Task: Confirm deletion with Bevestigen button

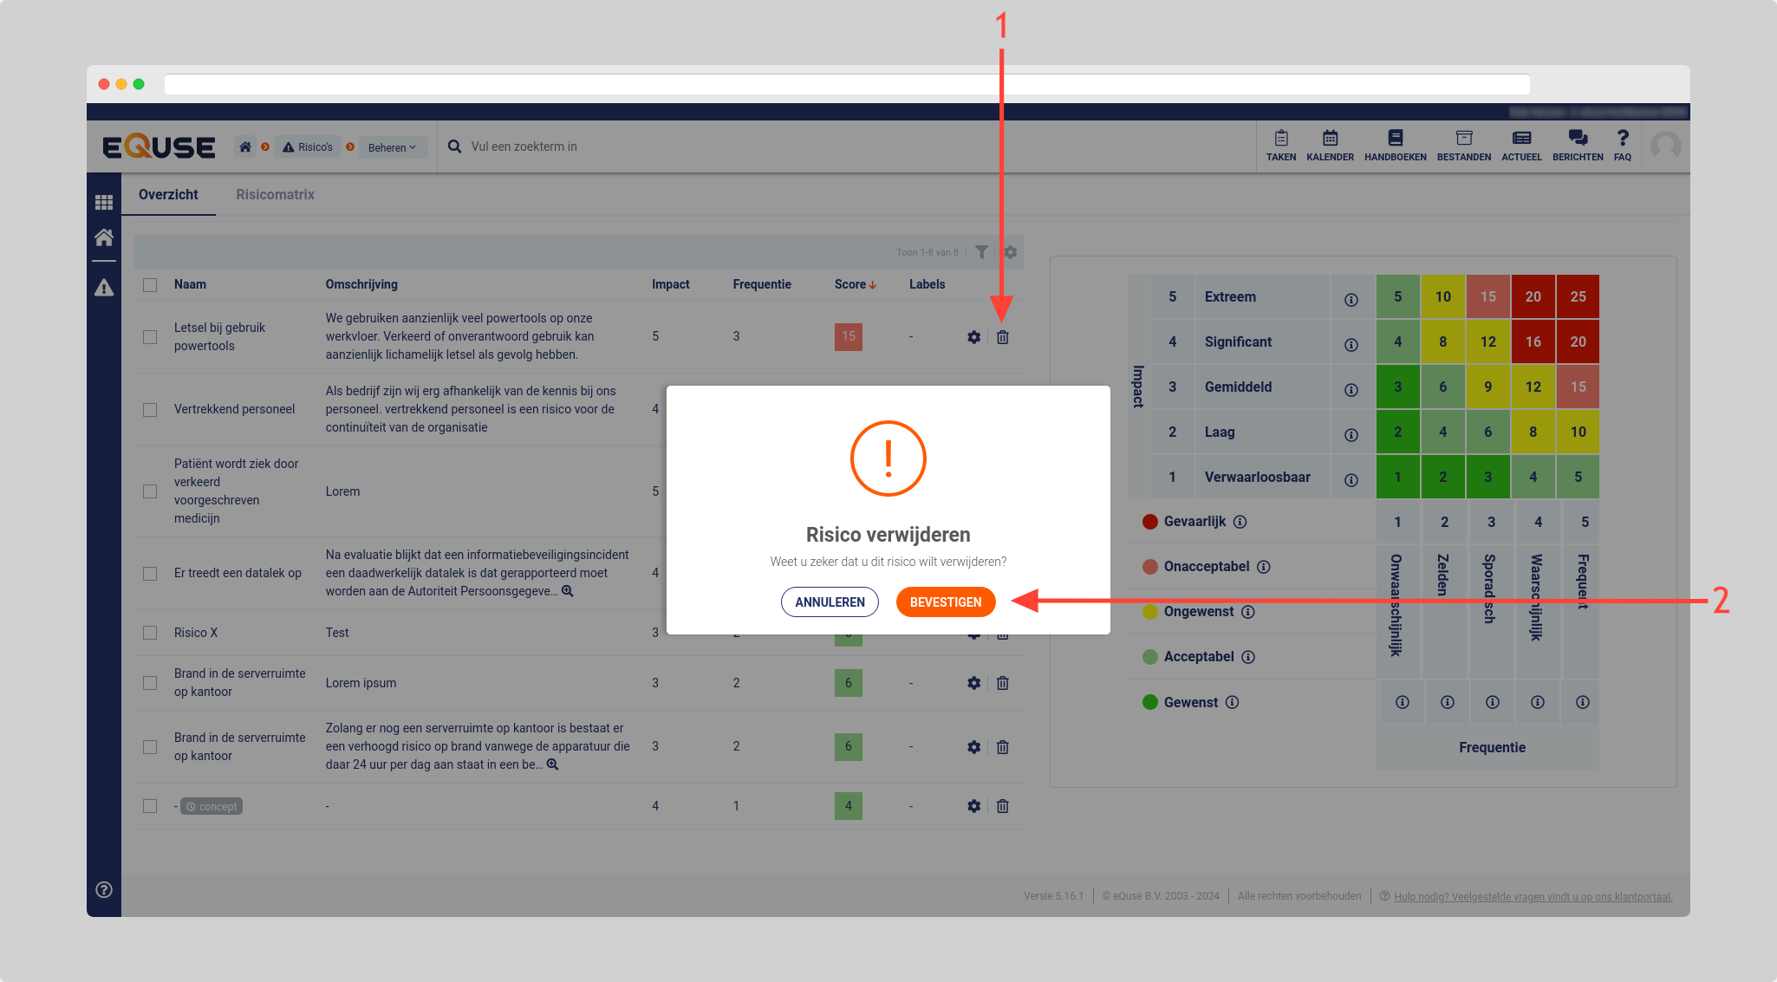Action: pos(945,602)
